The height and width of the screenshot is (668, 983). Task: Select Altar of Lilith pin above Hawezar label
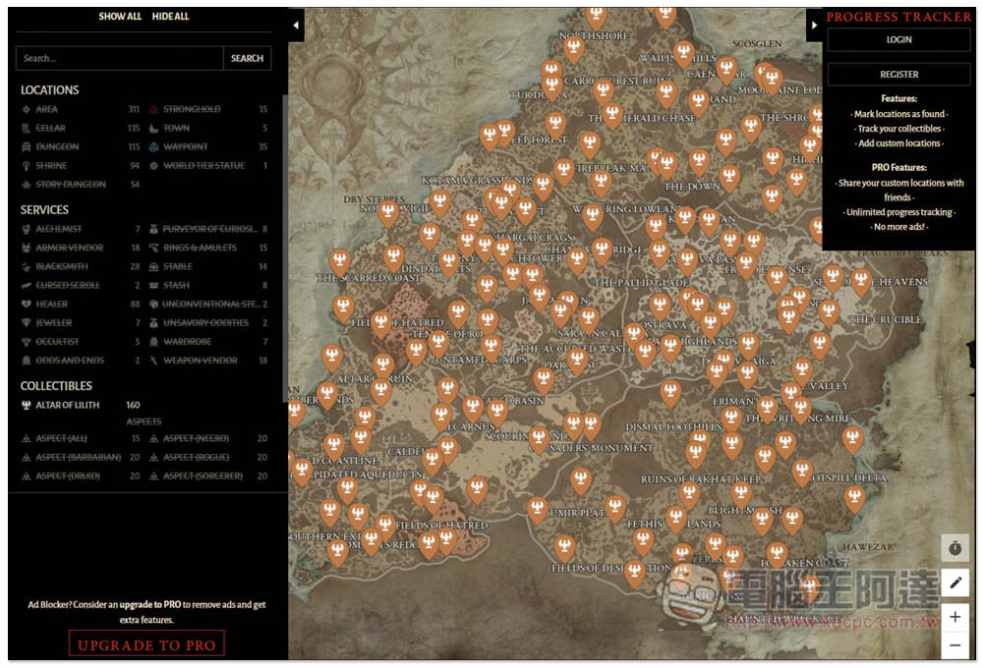click(x=854, y=499)
